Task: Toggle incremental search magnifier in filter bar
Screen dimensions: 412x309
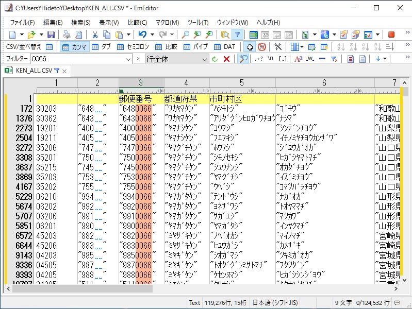Action: pos(243,59)
